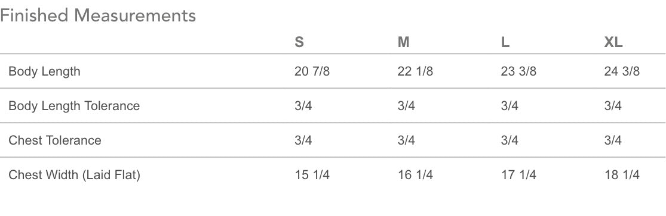
Task: Select the 20 7/8 body length cell
Action: (x=312, y=71)
